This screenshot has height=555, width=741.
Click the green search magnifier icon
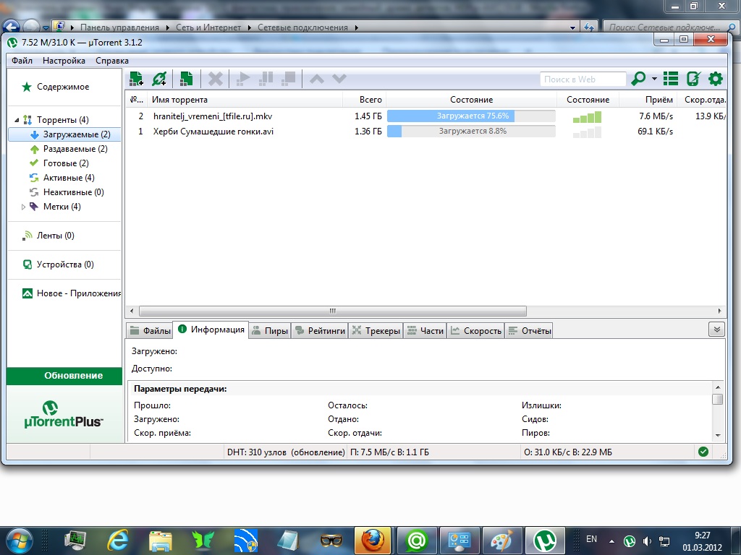point(639,79)
